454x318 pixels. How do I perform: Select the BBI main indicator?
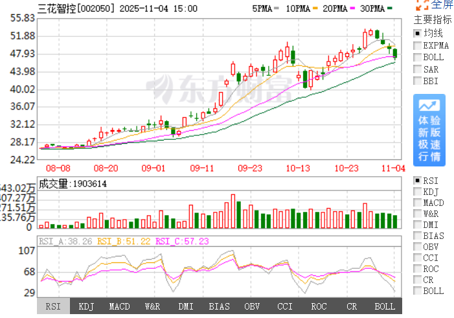pyautogui.click(x=417, y=81)
